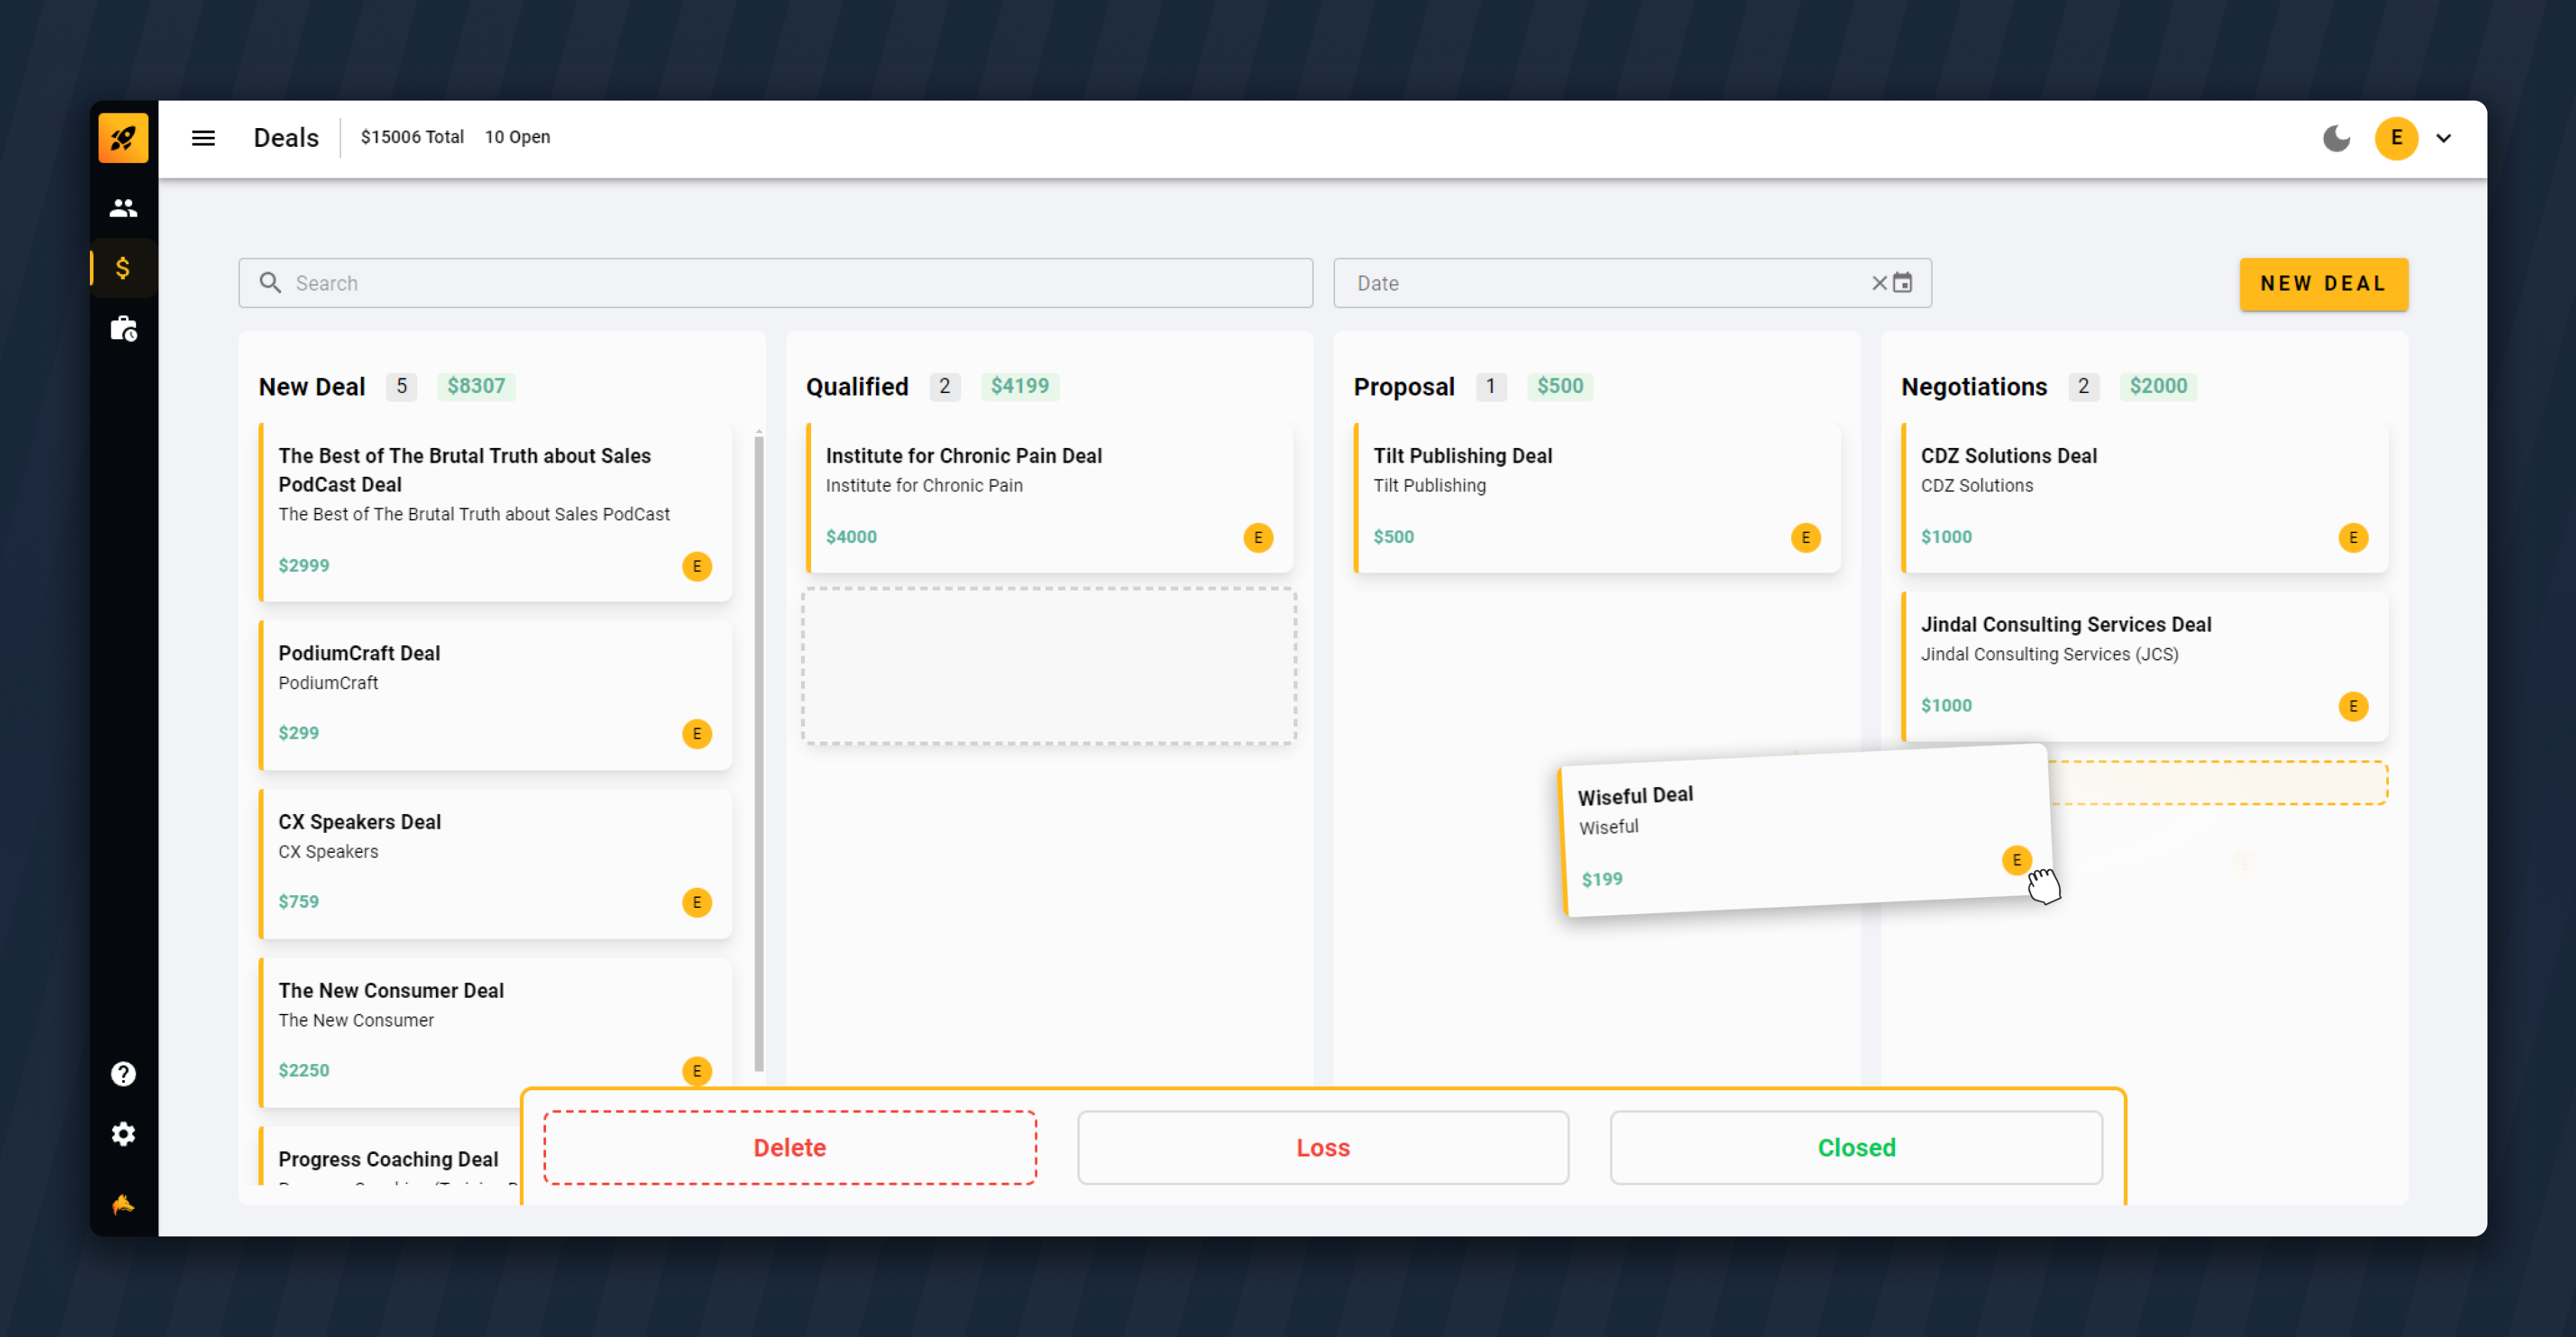
Task: Click the user avatar E in header
Action: 2396,138
